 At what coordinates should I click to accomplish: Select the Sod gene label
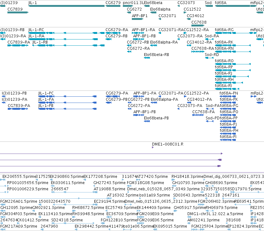208,3
